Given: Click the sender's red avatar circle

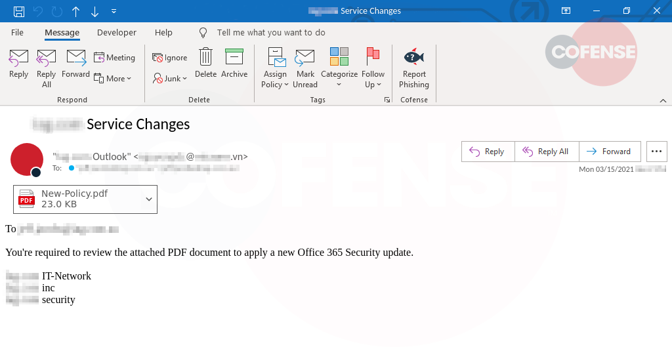Looking at the screenshot, I should 27,159.
